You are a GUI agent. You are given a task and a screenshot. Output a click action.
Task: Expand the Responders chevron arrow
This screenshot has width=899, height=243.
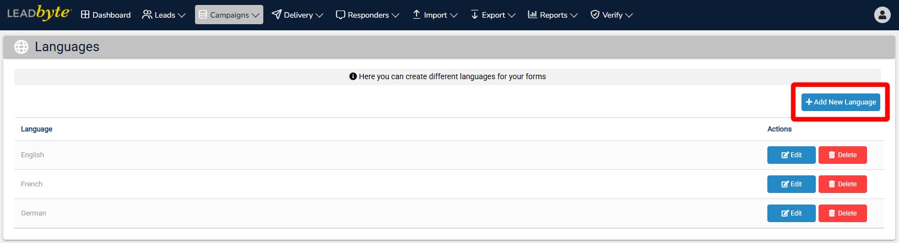[x=395, y=15]
